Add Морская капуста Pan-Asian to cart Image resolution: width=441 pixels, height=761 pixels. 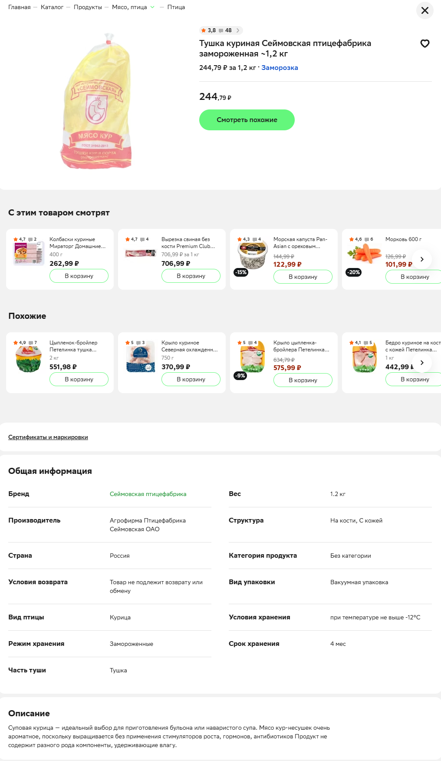point(303,277)
